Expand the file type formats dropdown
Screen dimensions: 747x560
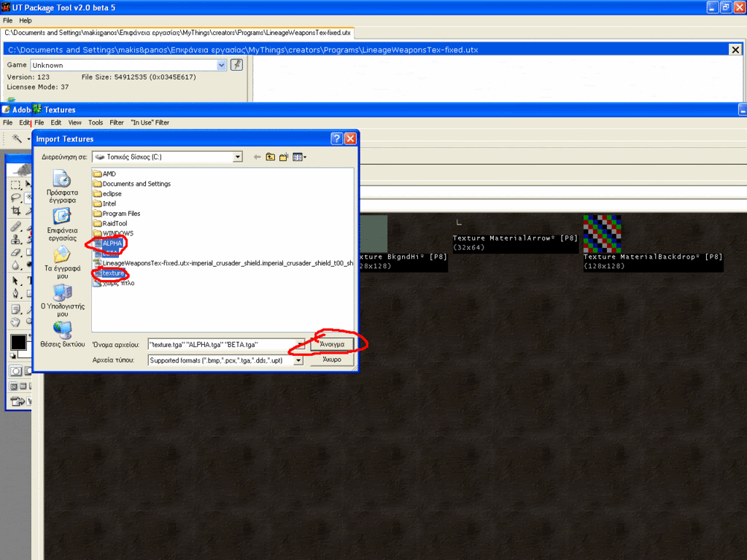[x=298, y=360]
